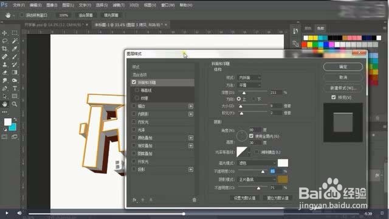389x219 pixels.
Task: Open the 图层 menu
Action: [x=68, y=5]
